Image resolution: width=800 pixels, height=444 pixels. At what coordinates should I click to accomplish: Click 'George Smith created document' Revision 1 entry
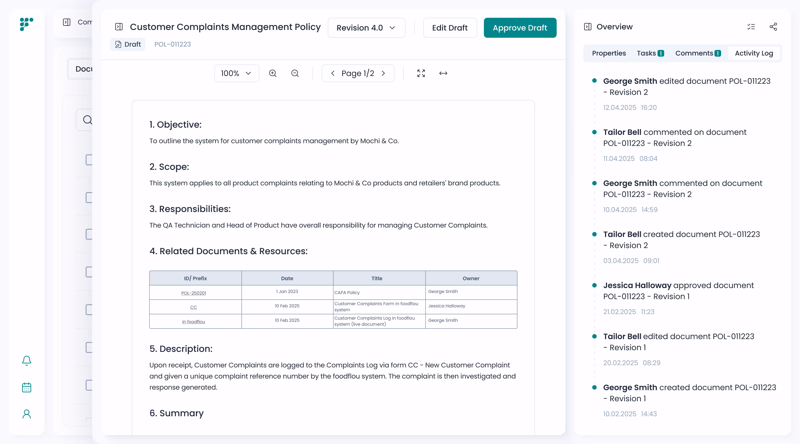[689, 393]
